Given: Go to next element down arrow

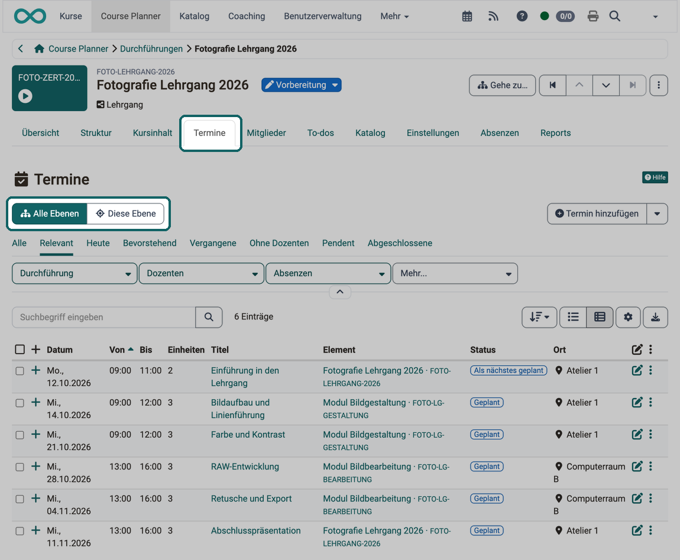Looking at the screenshot, I should (x=606, y=85).
